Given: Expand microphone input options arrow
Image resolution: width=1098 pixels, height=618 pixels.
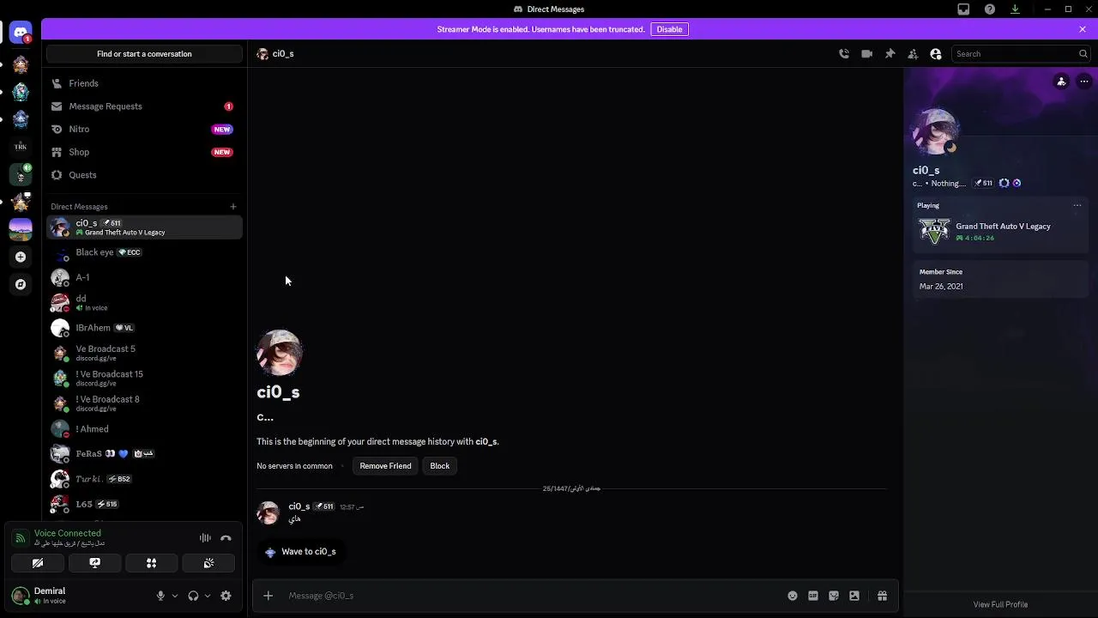Looking at the screenshot, I should pos(175,596).
